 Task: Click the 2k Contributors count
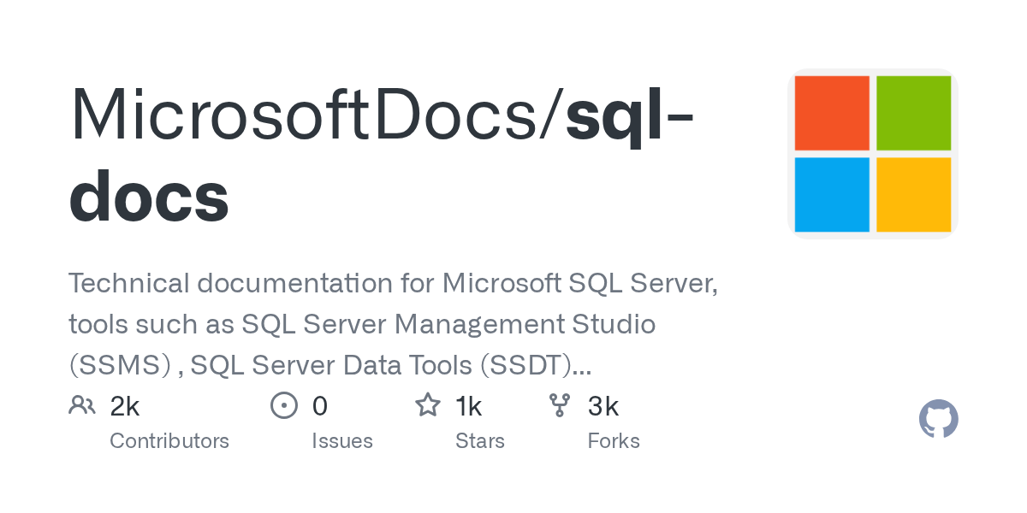point(125,405)
